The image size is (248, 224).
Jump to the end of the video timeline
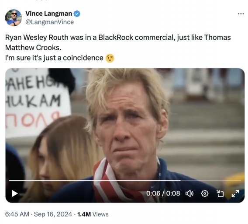(x=240, y=181)
